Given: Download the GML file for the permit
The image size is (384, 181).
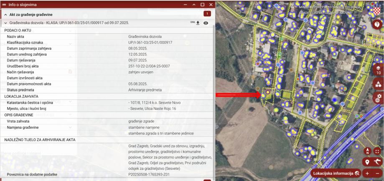Looking at the screenshot, I should pyautogui.click(x=195, y=23).
